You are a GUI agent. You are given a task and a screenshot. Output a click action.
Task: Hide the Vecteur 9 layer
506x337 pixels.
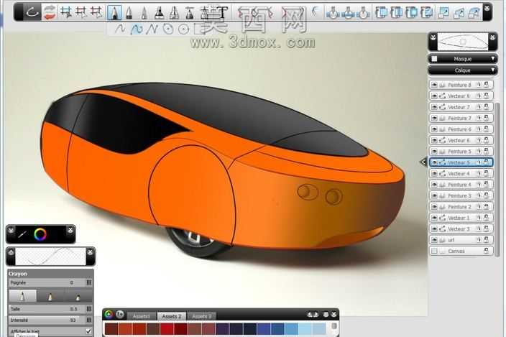click(x=434, y=96)
